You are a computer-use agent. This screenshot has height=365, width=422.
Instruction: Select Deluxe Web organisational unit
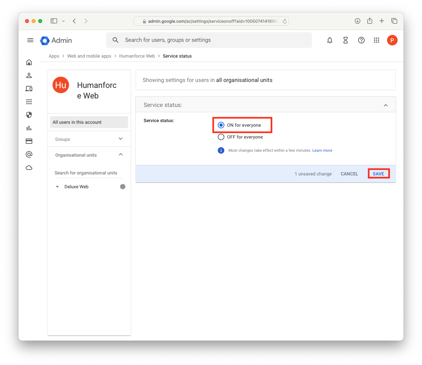pyautogui.click(x=76, y=187)
